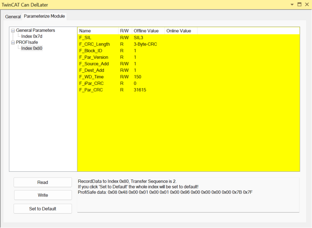Collapse the General Parameters tree node
Viewport: 312px width, 228px height.
13,31
